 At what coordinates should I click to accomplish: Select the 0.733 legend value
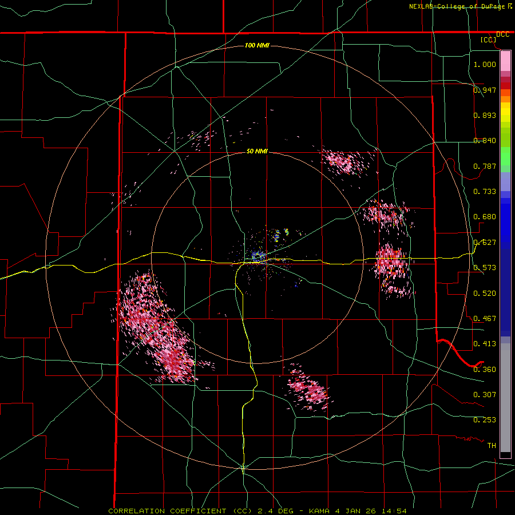[485, 191]
